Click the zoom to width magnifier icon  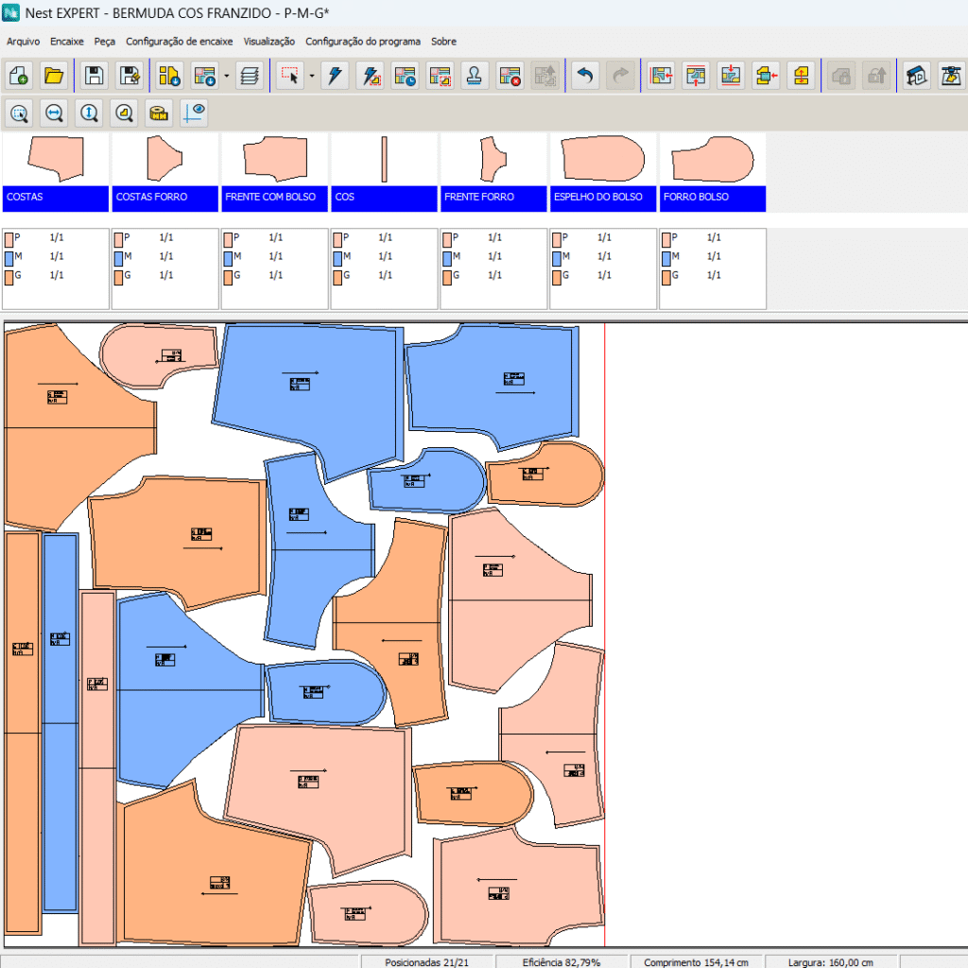click(x=54, y=113)
